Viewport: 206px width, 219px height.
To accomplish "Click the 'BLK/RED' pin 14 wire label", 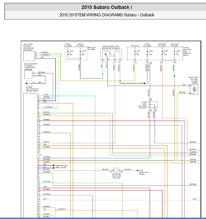I will pos(46,189).
